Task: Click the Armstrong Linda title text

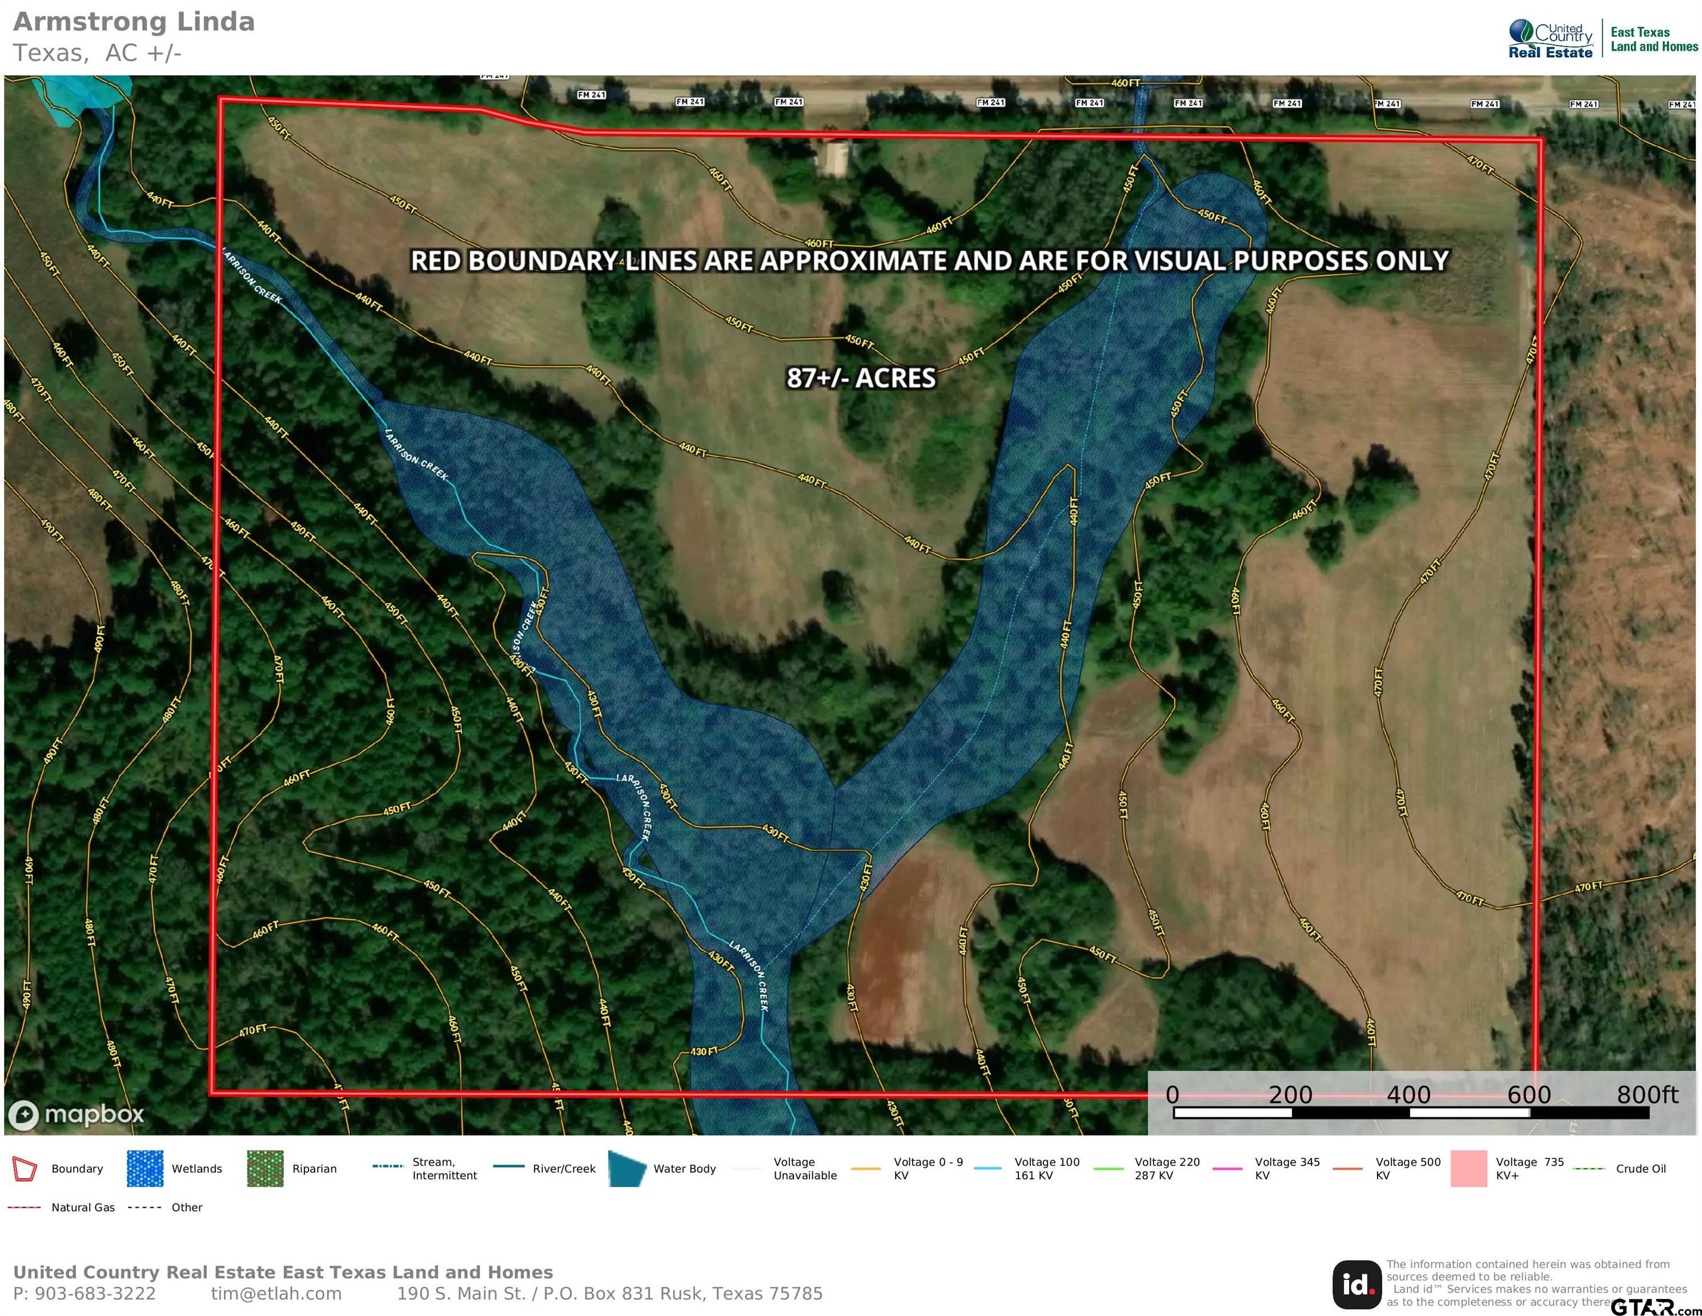Action: (134, 22)
